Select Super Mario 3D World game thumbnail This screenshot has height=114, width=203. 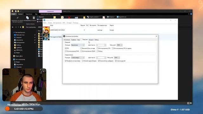pos(46,30)
